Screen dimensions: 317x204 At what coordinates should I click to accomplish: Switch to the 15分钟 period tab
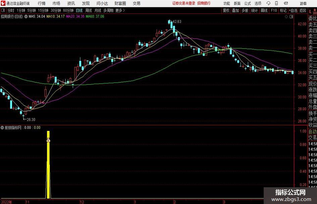[x=43, y=10]
